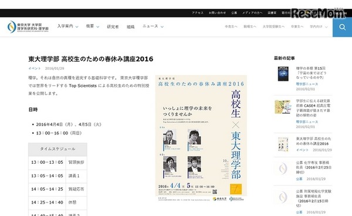Click the アクセス link in top bar

point(198,13)
